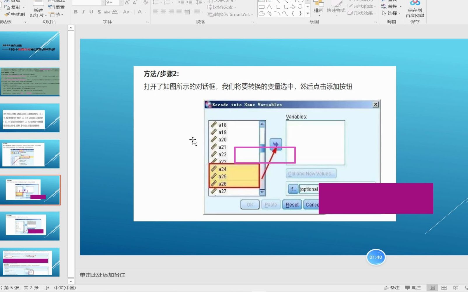Viewport: 468px width, 292px height.
Task: Align text right in paragraph group
Action: (171, 12)
